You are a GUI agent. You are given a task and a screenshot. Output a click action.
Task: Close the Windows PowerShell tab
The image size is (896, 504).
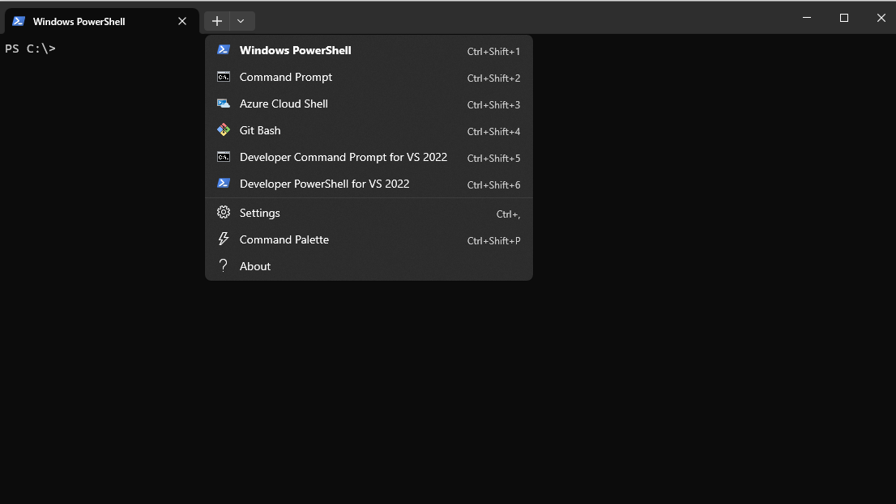click(181, 21)
